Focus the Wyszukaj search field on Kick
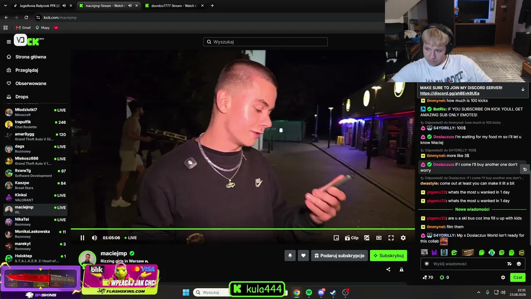 point(265,42)
